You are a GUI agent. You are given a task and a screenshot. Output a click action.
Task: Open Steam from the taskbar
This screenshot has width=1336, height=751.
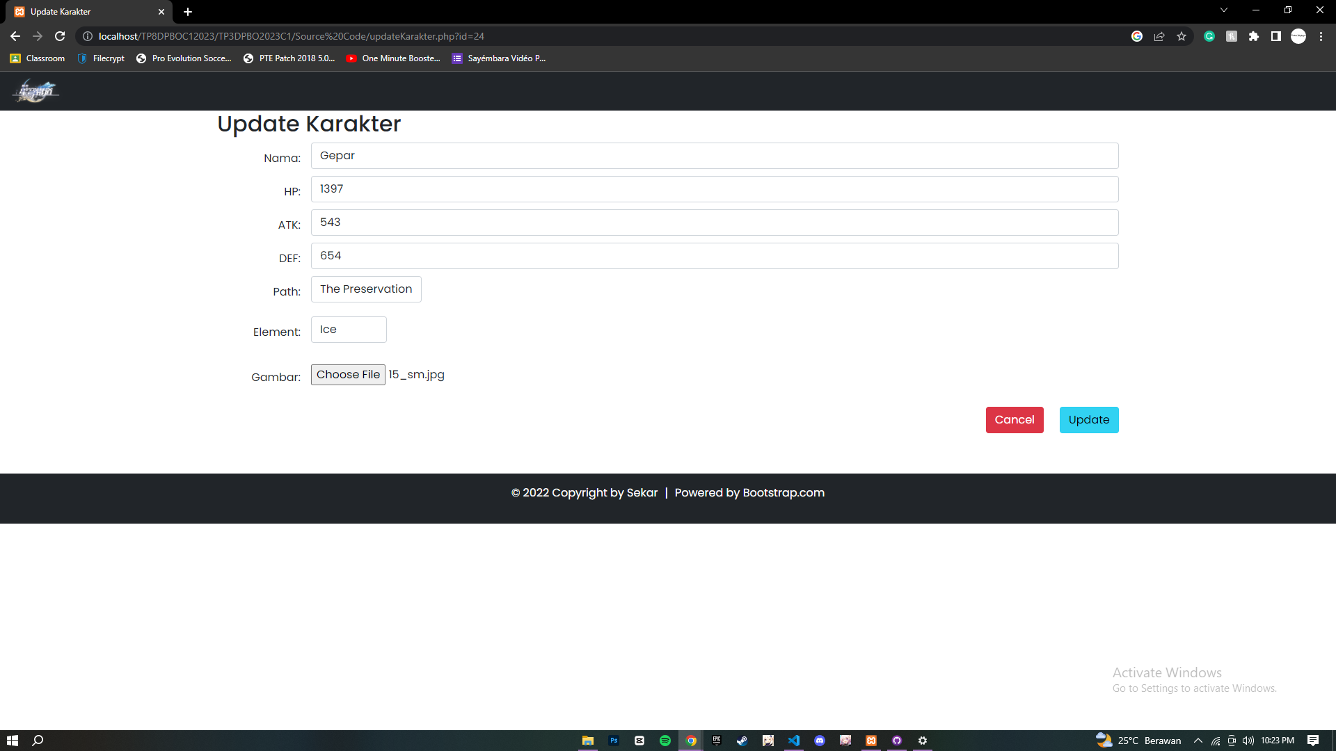(742, 741)
